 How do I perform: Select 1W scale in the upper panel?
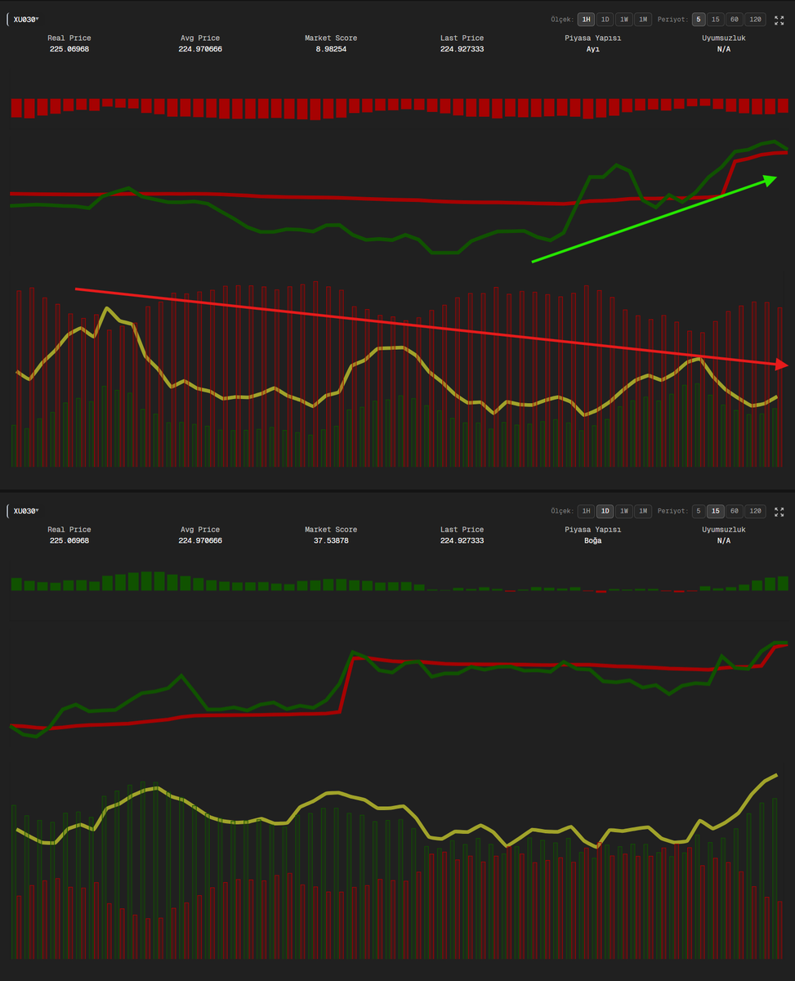(x=623, y=19)
